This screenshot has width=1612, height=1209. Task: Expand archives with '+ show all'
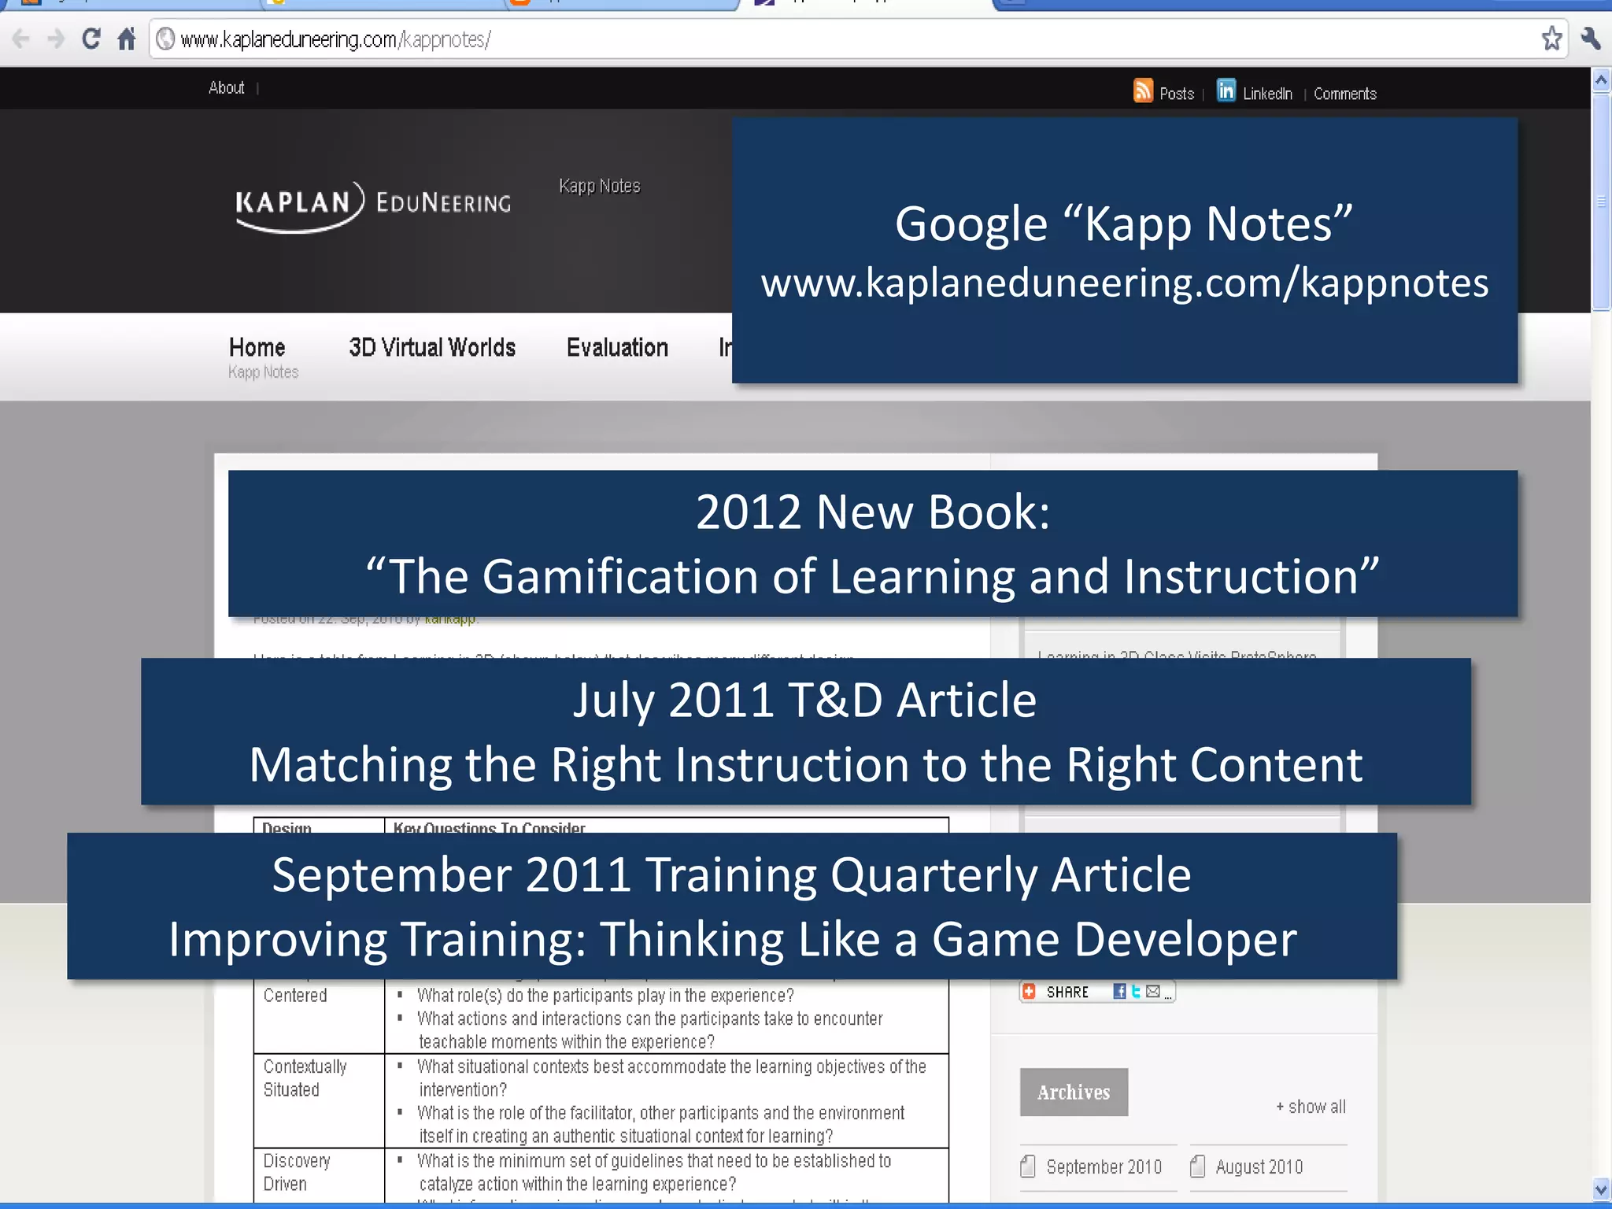pyautogui.click(x=1311, y=1106)
